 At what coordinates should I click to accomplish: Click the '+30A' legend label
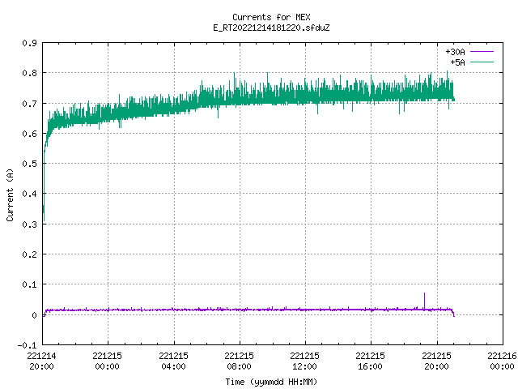(455, 52)
